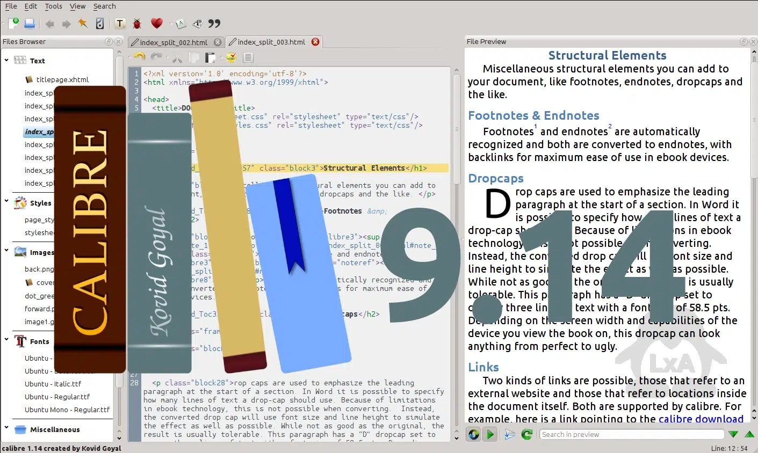Click the Structural Elements heading in preview
This screenshot has height=453, width=758.
pos(607,55)
